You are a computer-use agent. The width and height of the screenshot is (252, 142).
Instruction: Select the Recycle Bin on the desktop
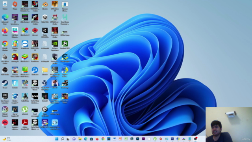click(5, 6)
